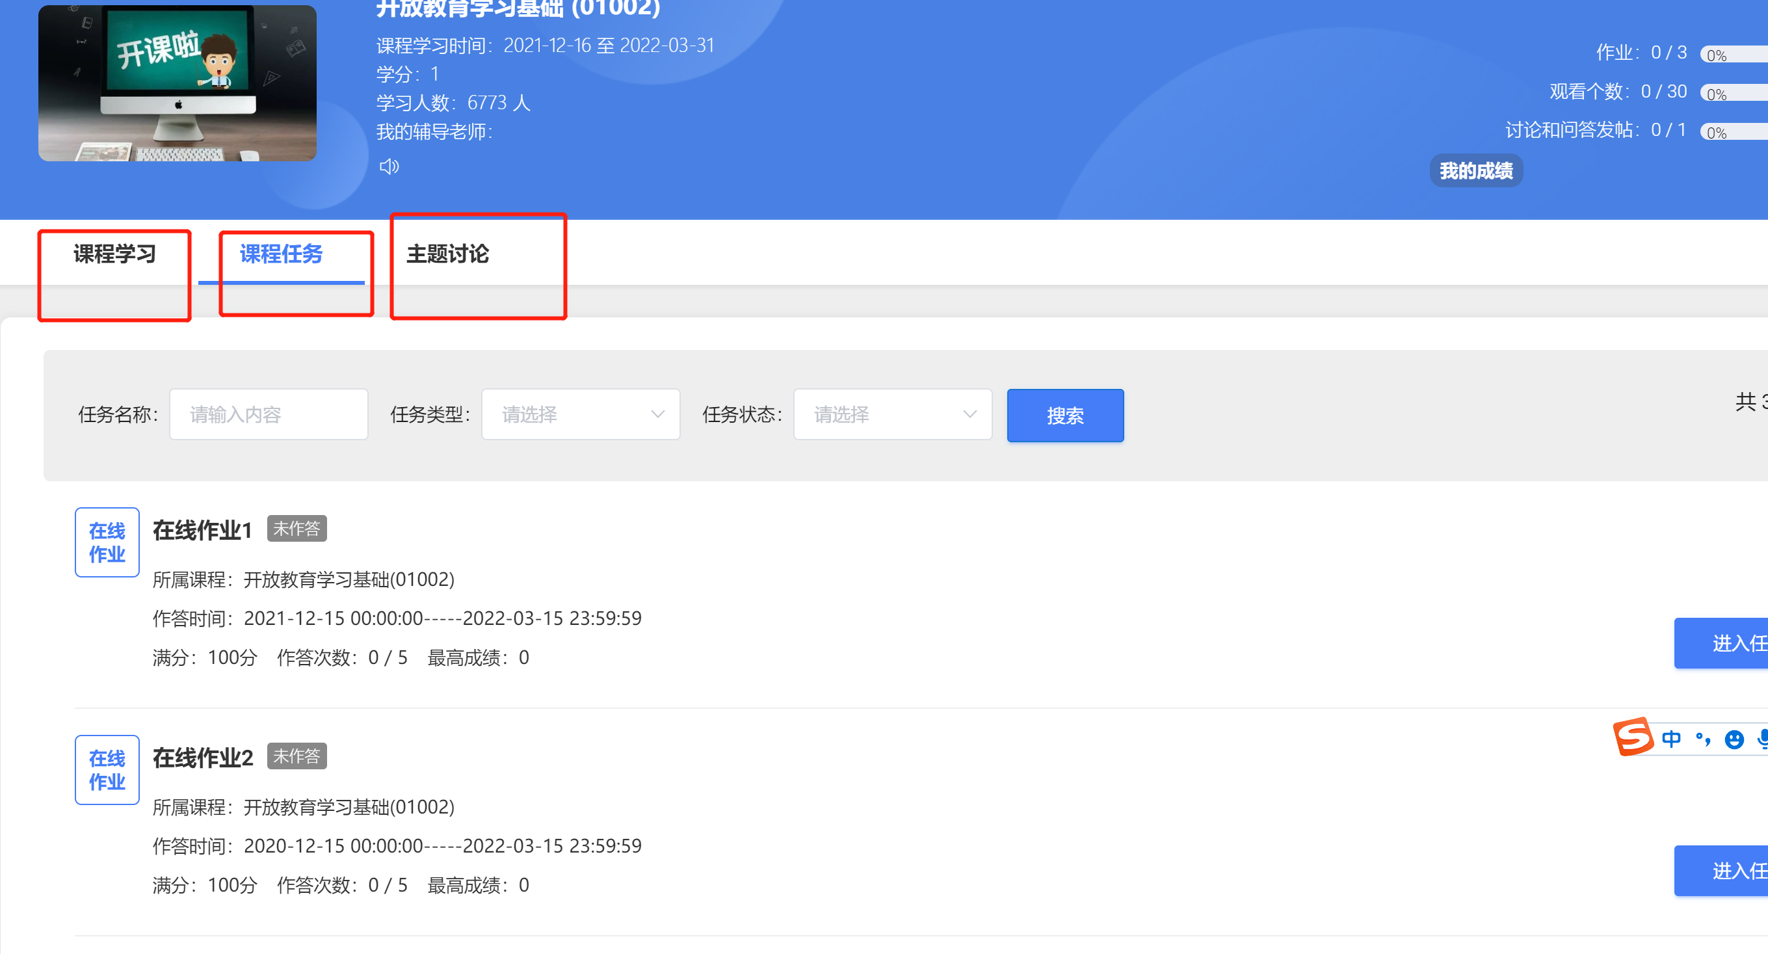Open the Sogou emoji smiley panel

click(x=1734, y=739)
